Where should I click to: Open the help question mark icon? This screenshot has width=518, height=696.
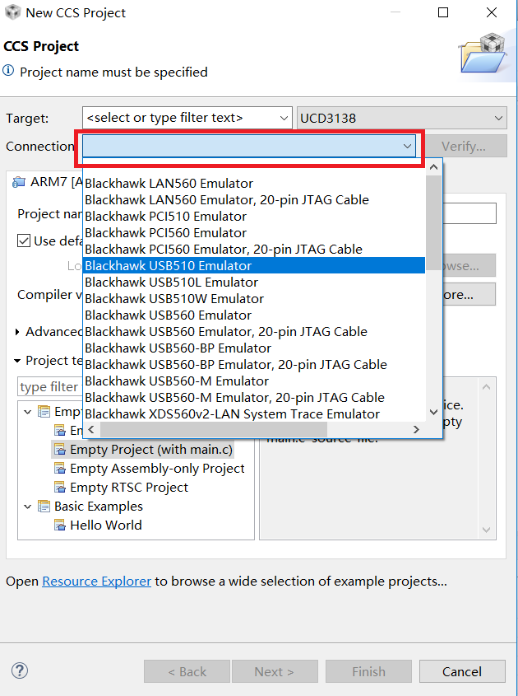[x=20, y=670]
